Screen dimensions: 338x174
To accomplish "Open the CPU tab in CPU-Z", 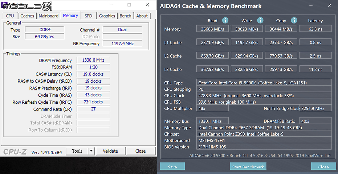I will [x=10, y=16].
